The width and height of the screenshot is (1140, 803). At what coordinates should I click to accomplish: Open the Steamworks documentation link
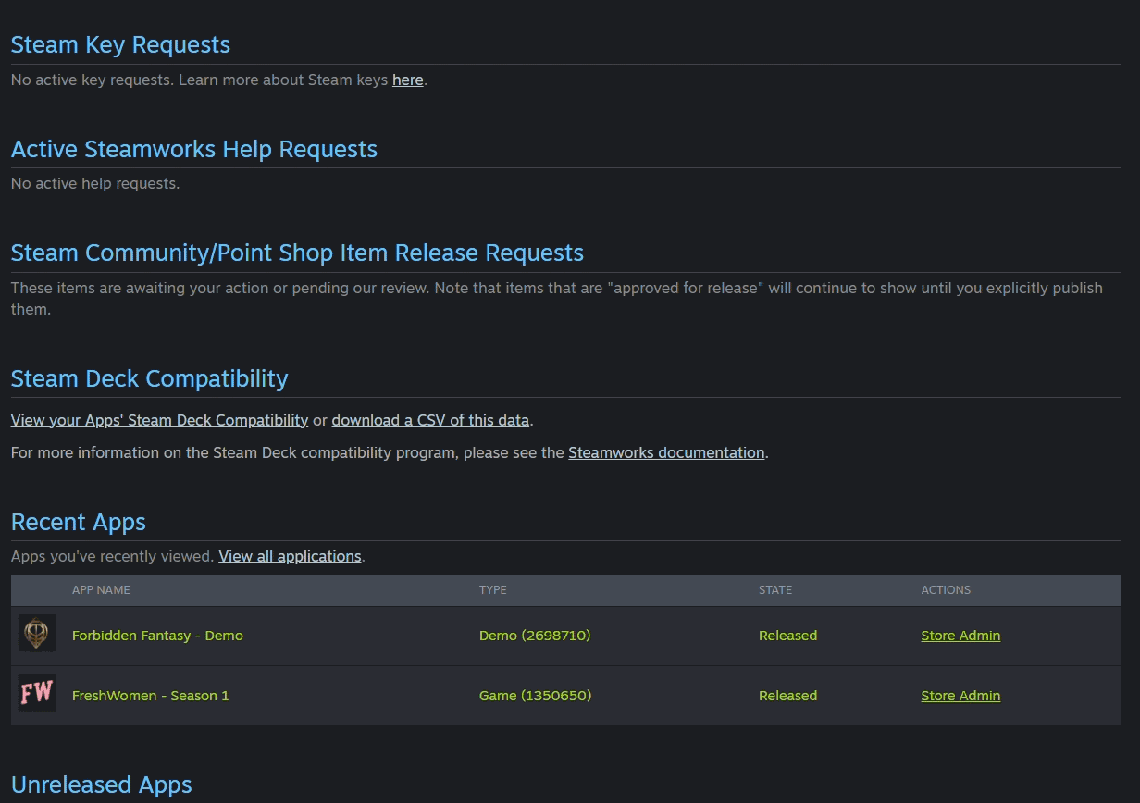[x=666, y=452]
